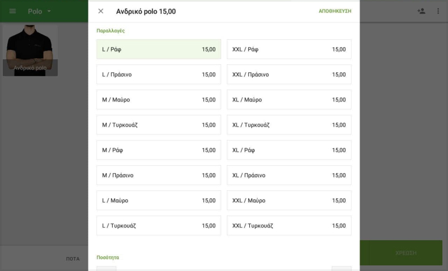The image size is (448, 271).
Task: Select the M / Ράφ variant
Action: pyautogui.click(x=158, y=150)
